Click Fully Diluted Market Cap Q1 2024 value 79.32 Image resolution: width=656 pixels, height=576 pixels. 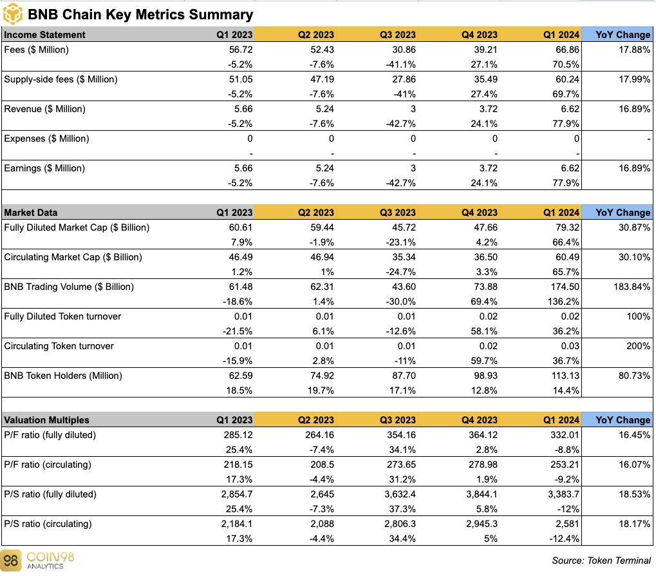coord(567,227)
